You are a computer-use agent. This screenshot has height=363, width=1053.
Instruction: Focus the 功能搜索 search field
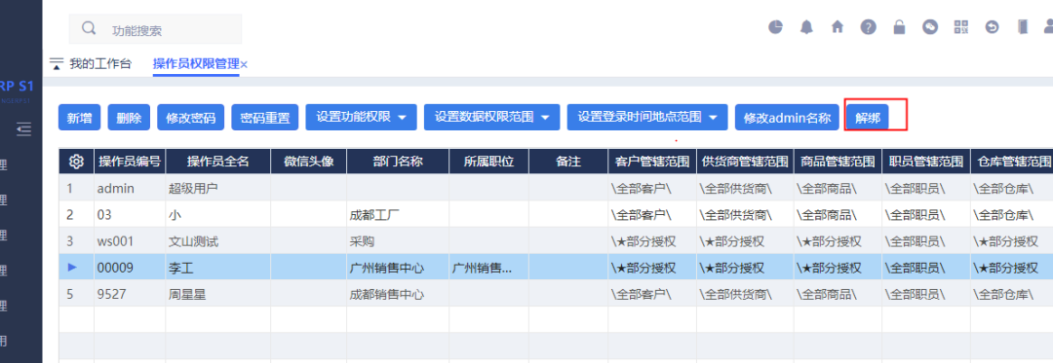pos(155,29)
